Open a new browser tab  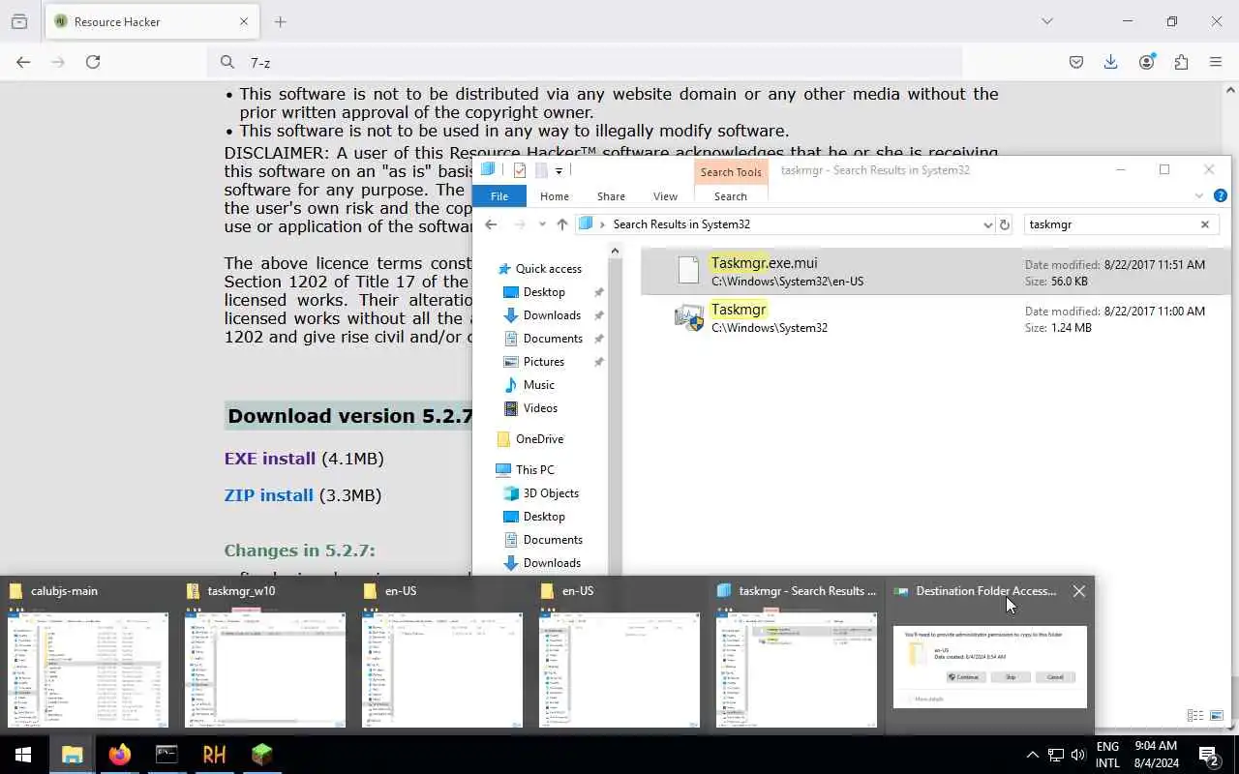coord(281,21)
